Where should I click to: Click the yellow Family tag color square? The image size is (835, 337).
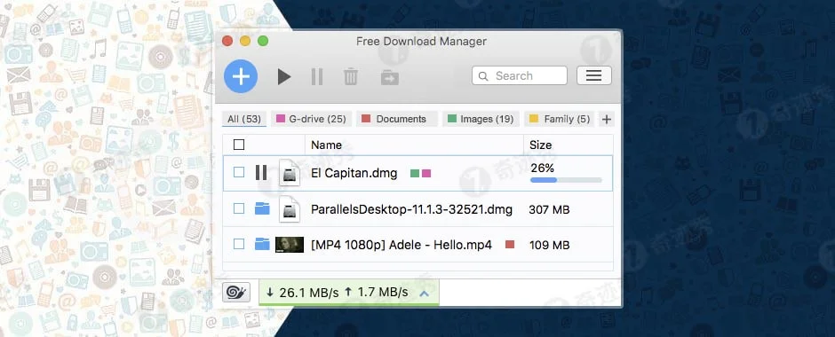(534, 119)
